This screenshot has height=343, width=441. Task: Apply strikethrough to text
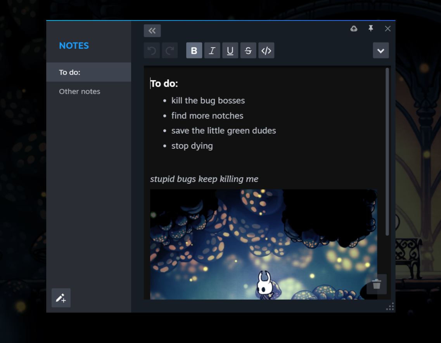click(248, 50)
